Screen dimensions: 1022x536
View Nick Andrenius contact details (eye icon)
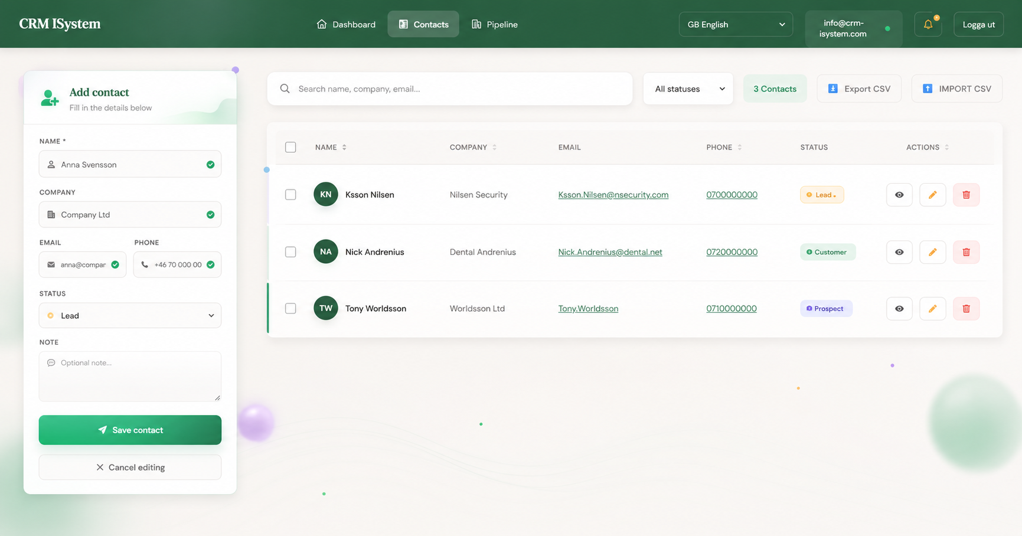click(899, 252)
